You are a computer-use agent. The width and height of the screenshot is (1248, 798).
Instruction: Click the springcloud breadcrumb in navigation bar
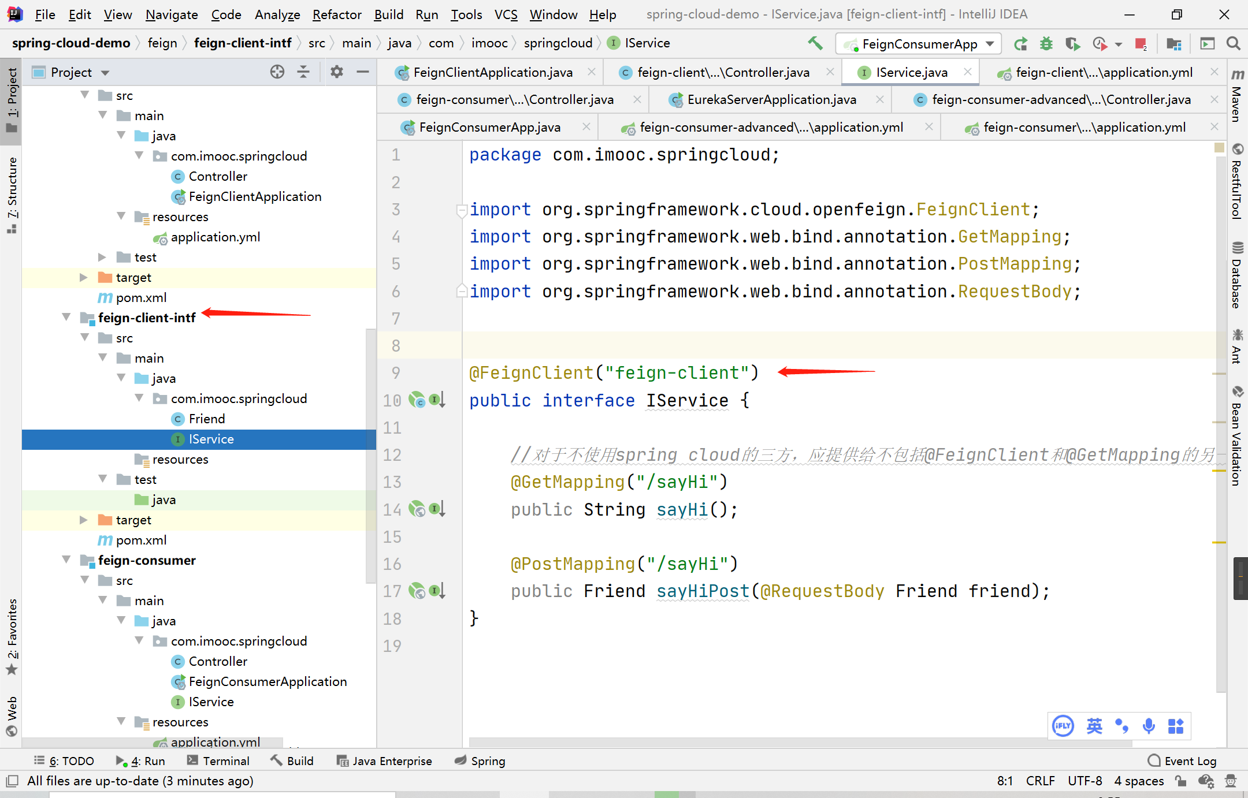558,43
